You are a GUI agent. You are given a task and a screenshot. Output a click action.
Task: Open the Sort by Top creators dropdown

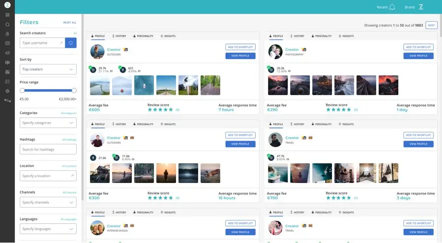pyautogui.click(x=48, y=69)
